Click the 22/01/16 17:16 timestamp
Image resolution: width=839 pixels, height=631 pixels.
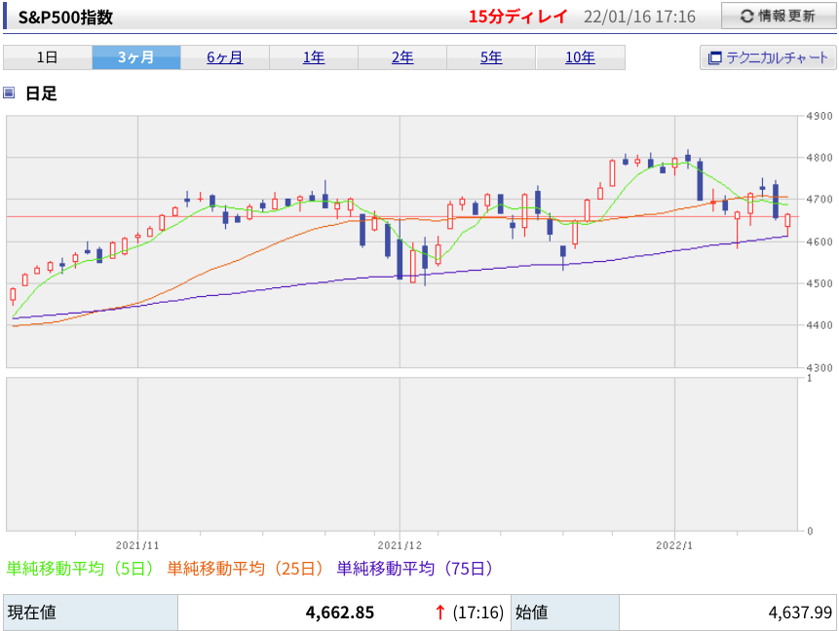[639, 18]
